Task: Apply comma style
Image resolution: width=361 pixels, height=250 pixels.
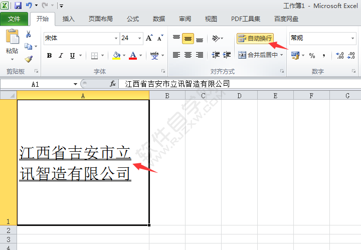Action: click(324, 56)
